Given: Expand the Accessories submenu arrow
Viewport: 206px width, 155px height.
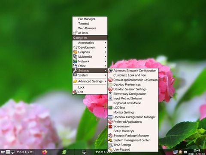Looking at the screenshot, I should pos(105,43).
